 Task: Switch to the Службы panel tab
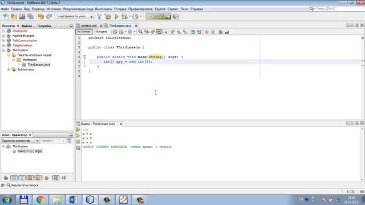[x=44, y=26]
